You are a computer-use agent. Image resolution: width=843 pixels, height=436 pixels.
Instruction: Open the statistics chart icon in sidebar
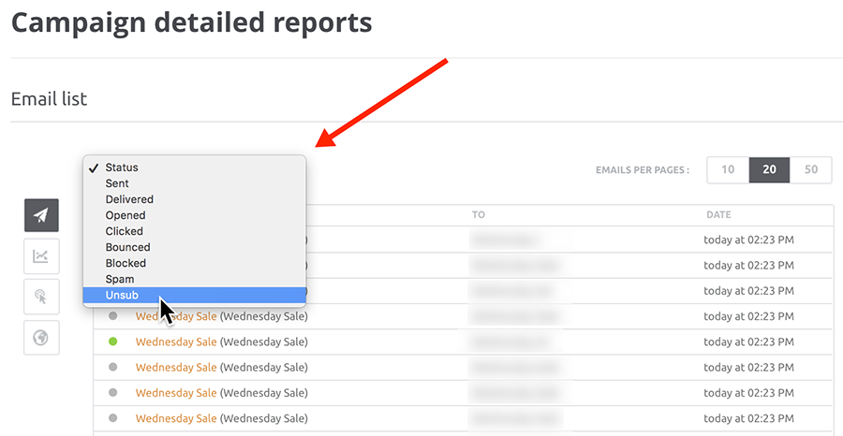coord(41,256)
